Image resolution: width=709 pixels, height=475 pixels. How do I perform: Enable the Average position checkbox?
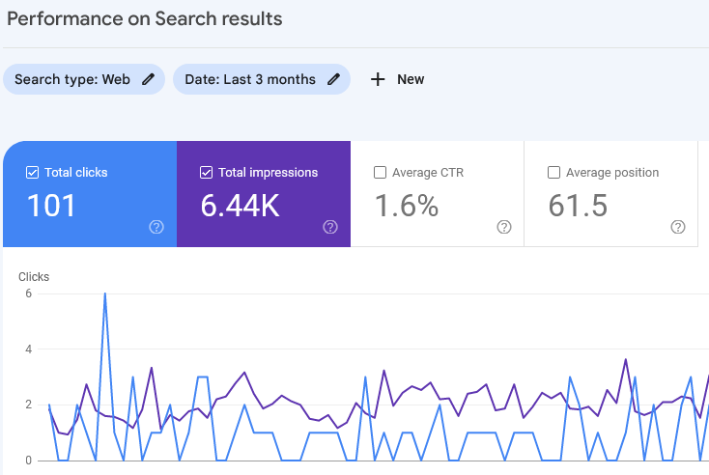553,173
